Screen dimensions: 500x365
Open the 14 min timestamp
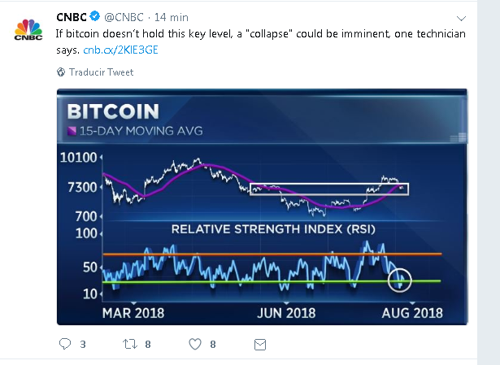point(172,17)
